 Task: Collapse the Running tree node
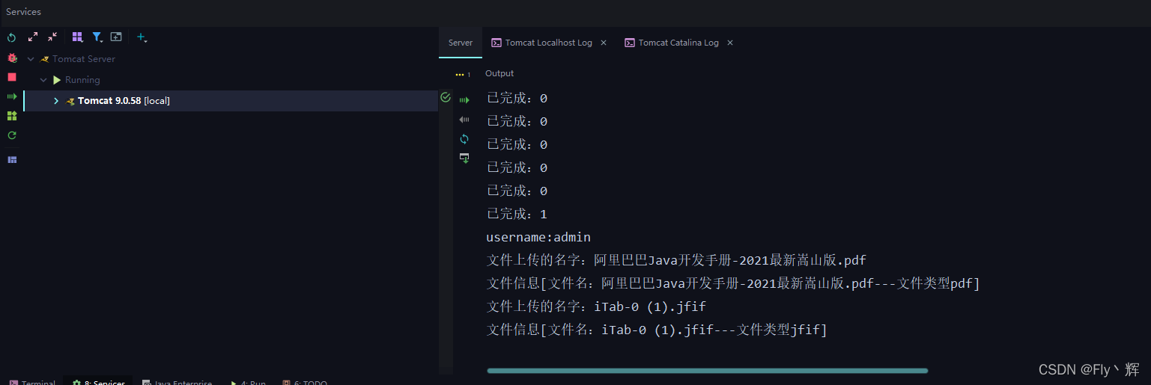pyautogui.click(x=44, y=80)
